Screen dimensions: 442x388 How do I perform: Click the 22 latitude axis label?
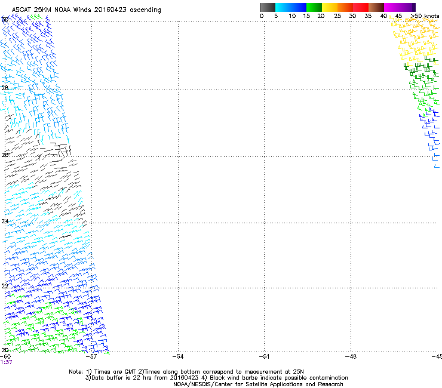pyautogui.click(x=5, y=287)
